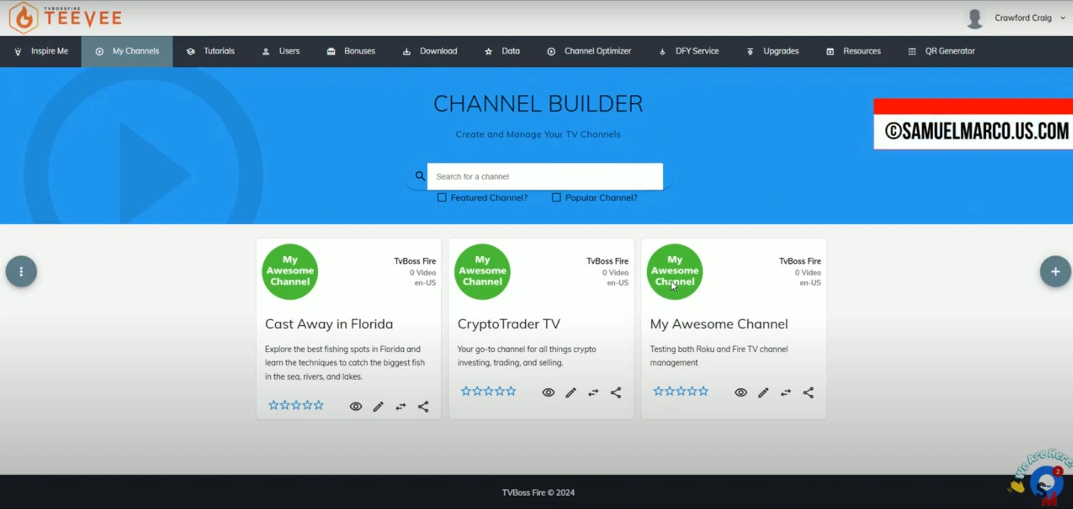Click the Cast Away in Florida description text
The height and width of the screenshot is (509, 1073).
point(345,363)
